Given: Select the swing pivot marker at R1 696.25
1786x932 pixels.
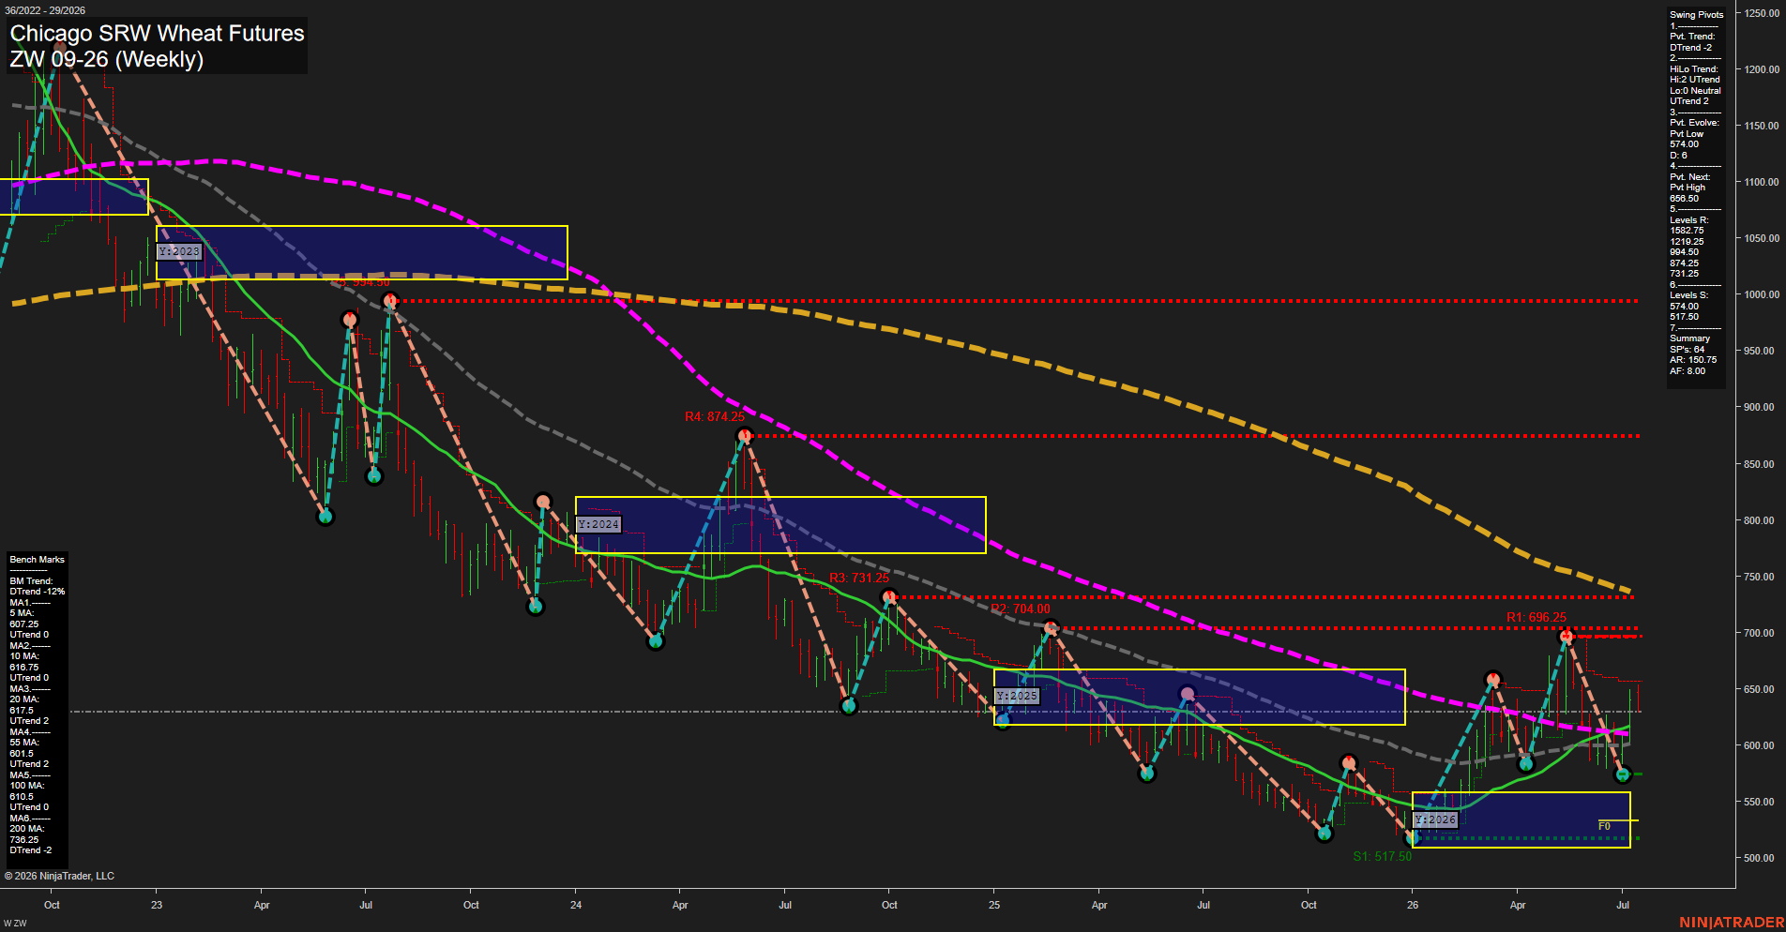Looking at the screenshot, I should pos(1566,637).
